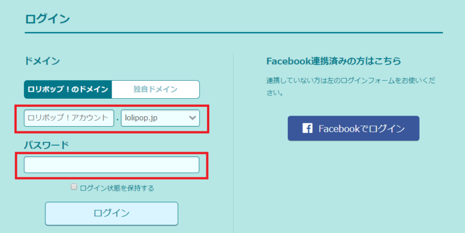Screen dimensions: 465x233
Task: Click the Facebookでログイン button
Action: (353, 128)
